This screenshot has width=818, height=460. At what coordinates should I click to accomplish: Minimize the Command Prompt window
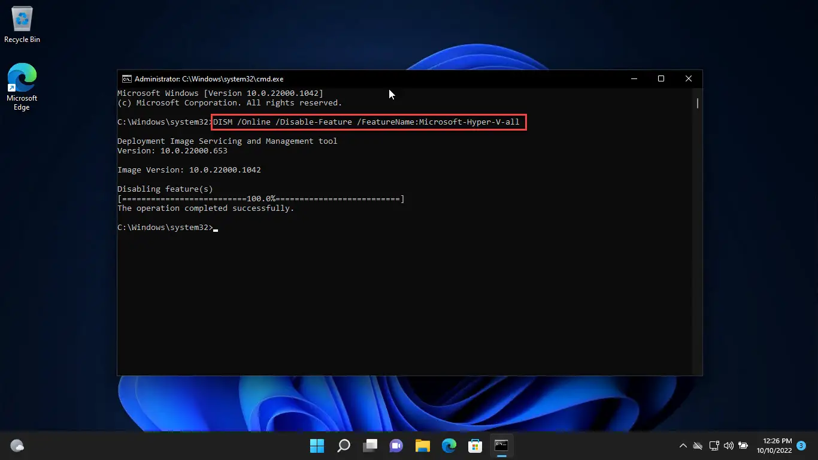(634, 78)
